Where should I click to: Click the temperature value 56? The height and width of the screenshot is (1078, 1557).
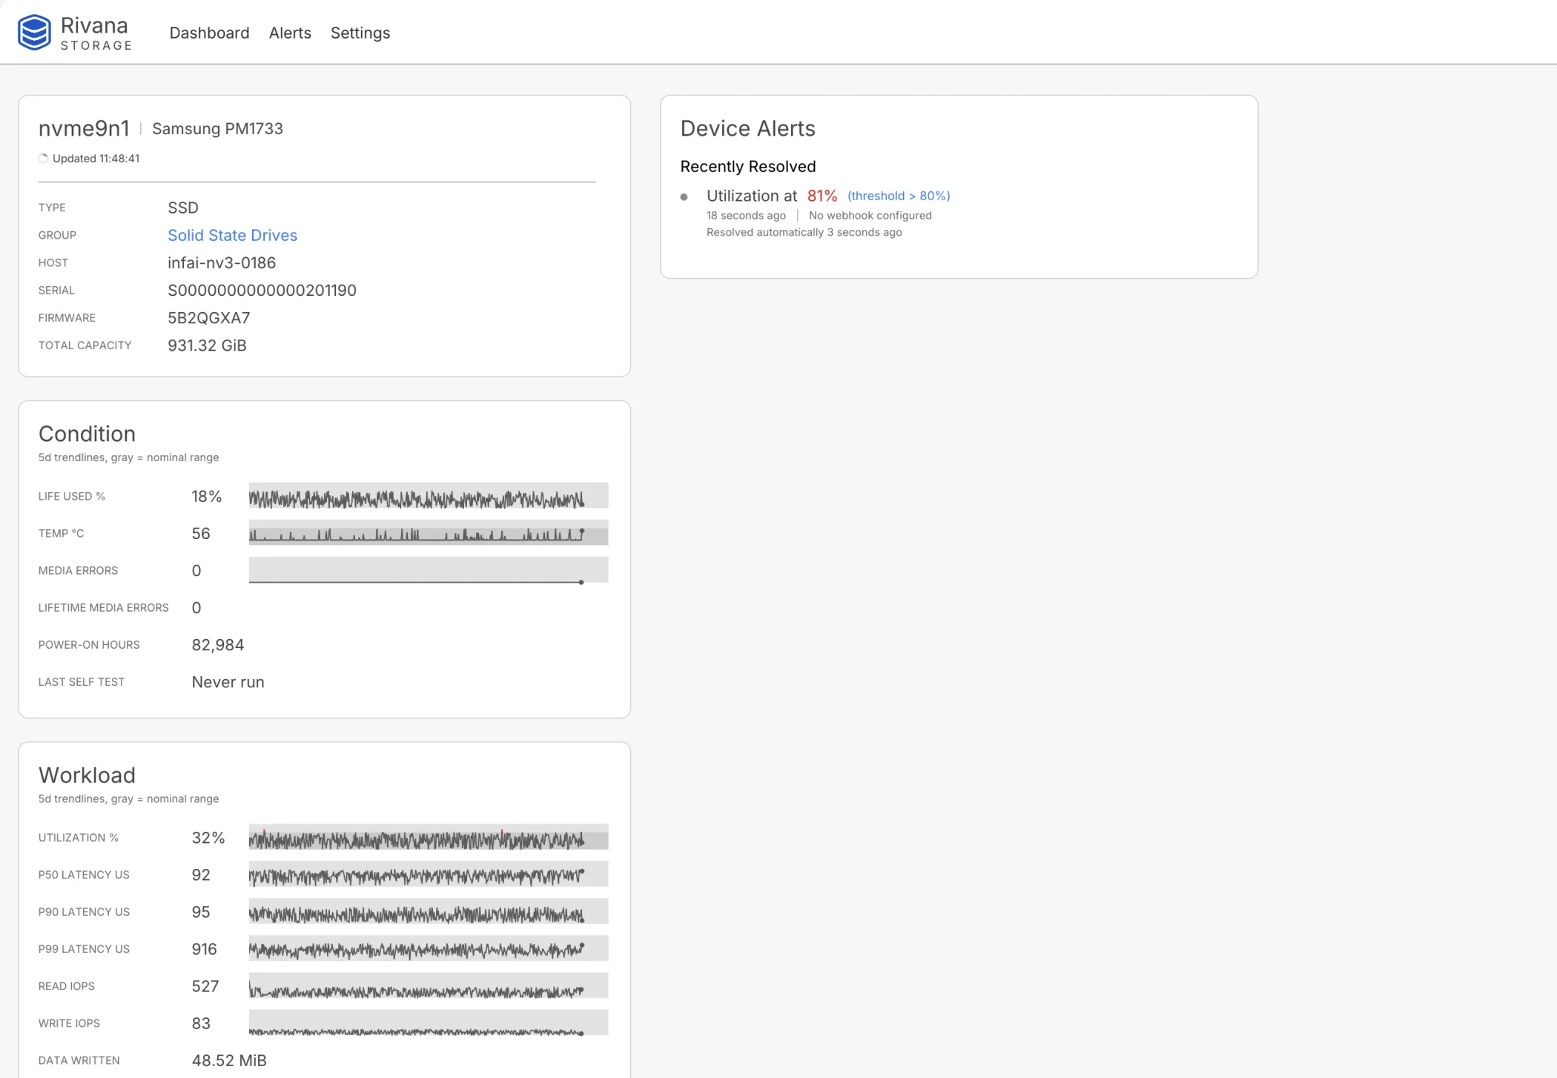pos(201,533)
